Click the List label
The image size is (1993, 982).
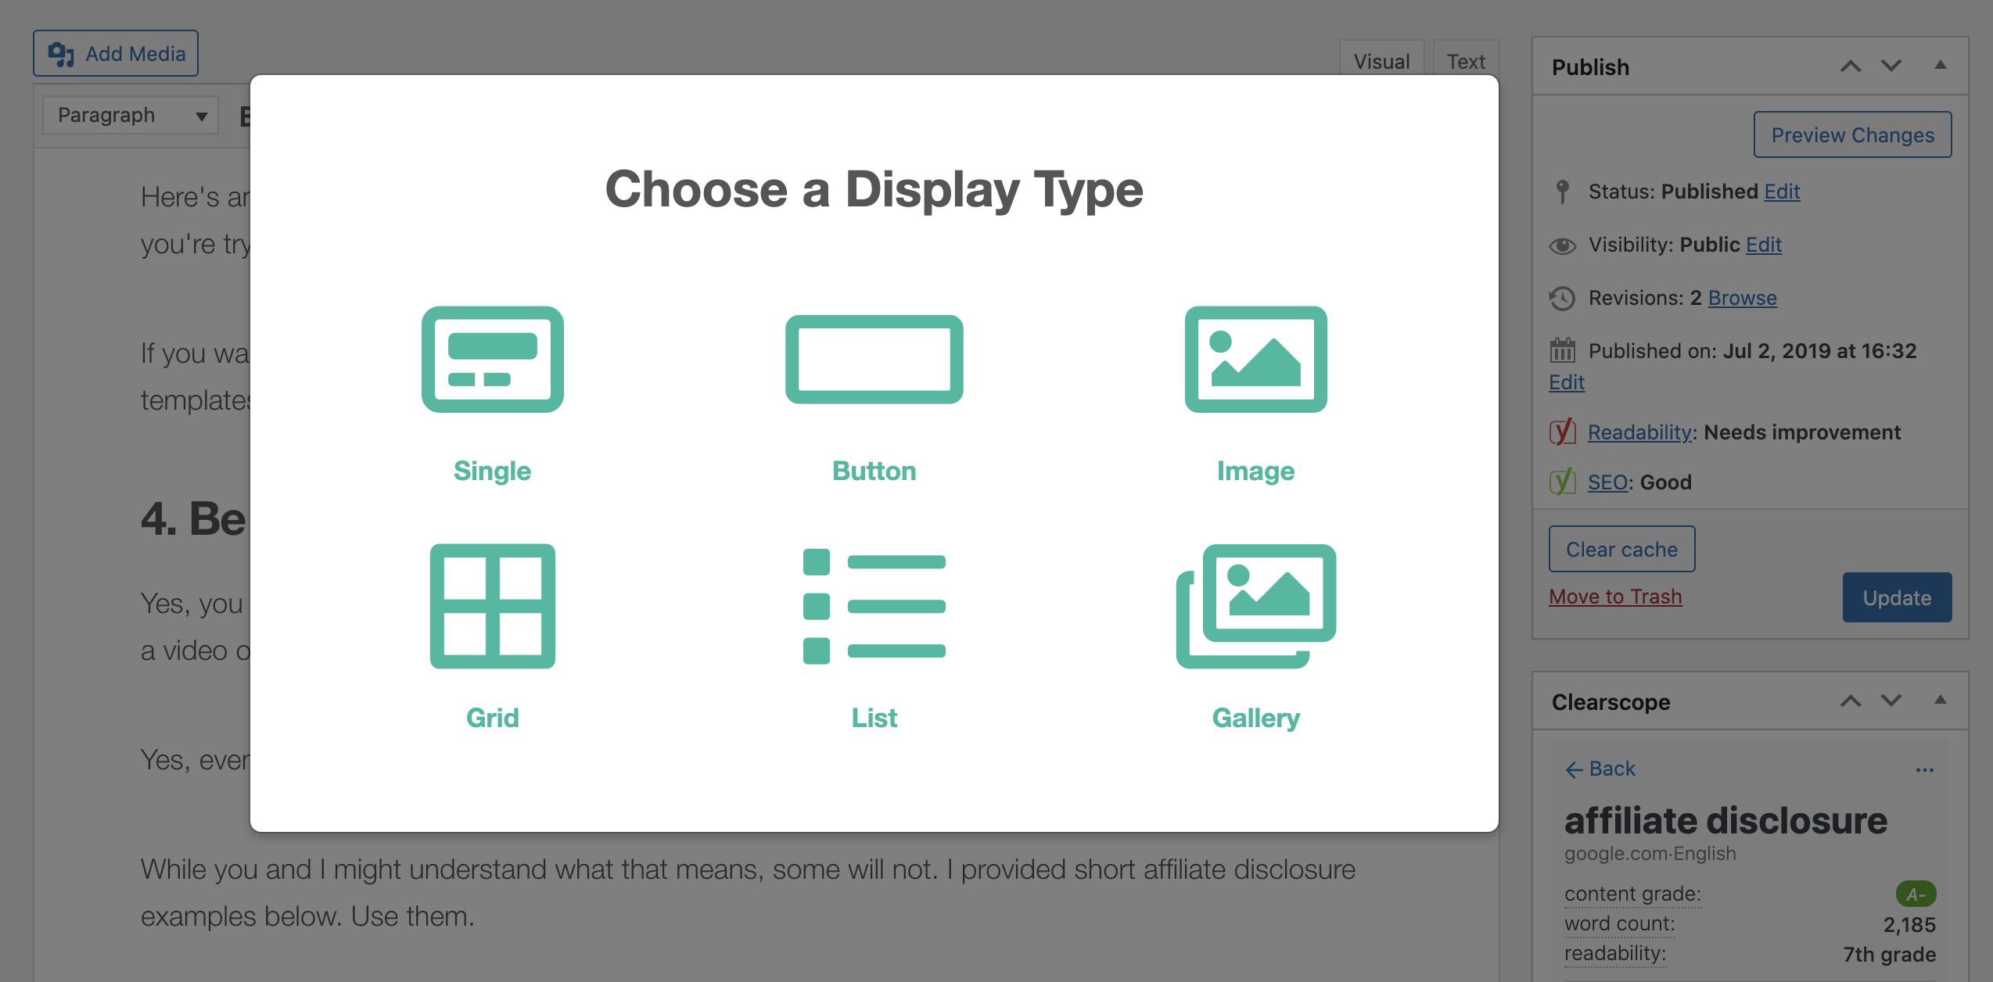[874, 718]
